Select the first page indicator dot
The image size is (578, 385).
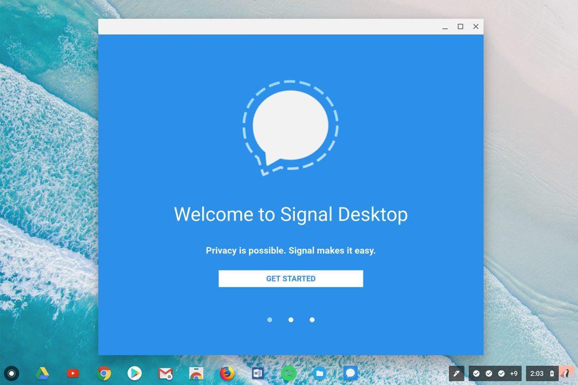click(x=270, y=320)
